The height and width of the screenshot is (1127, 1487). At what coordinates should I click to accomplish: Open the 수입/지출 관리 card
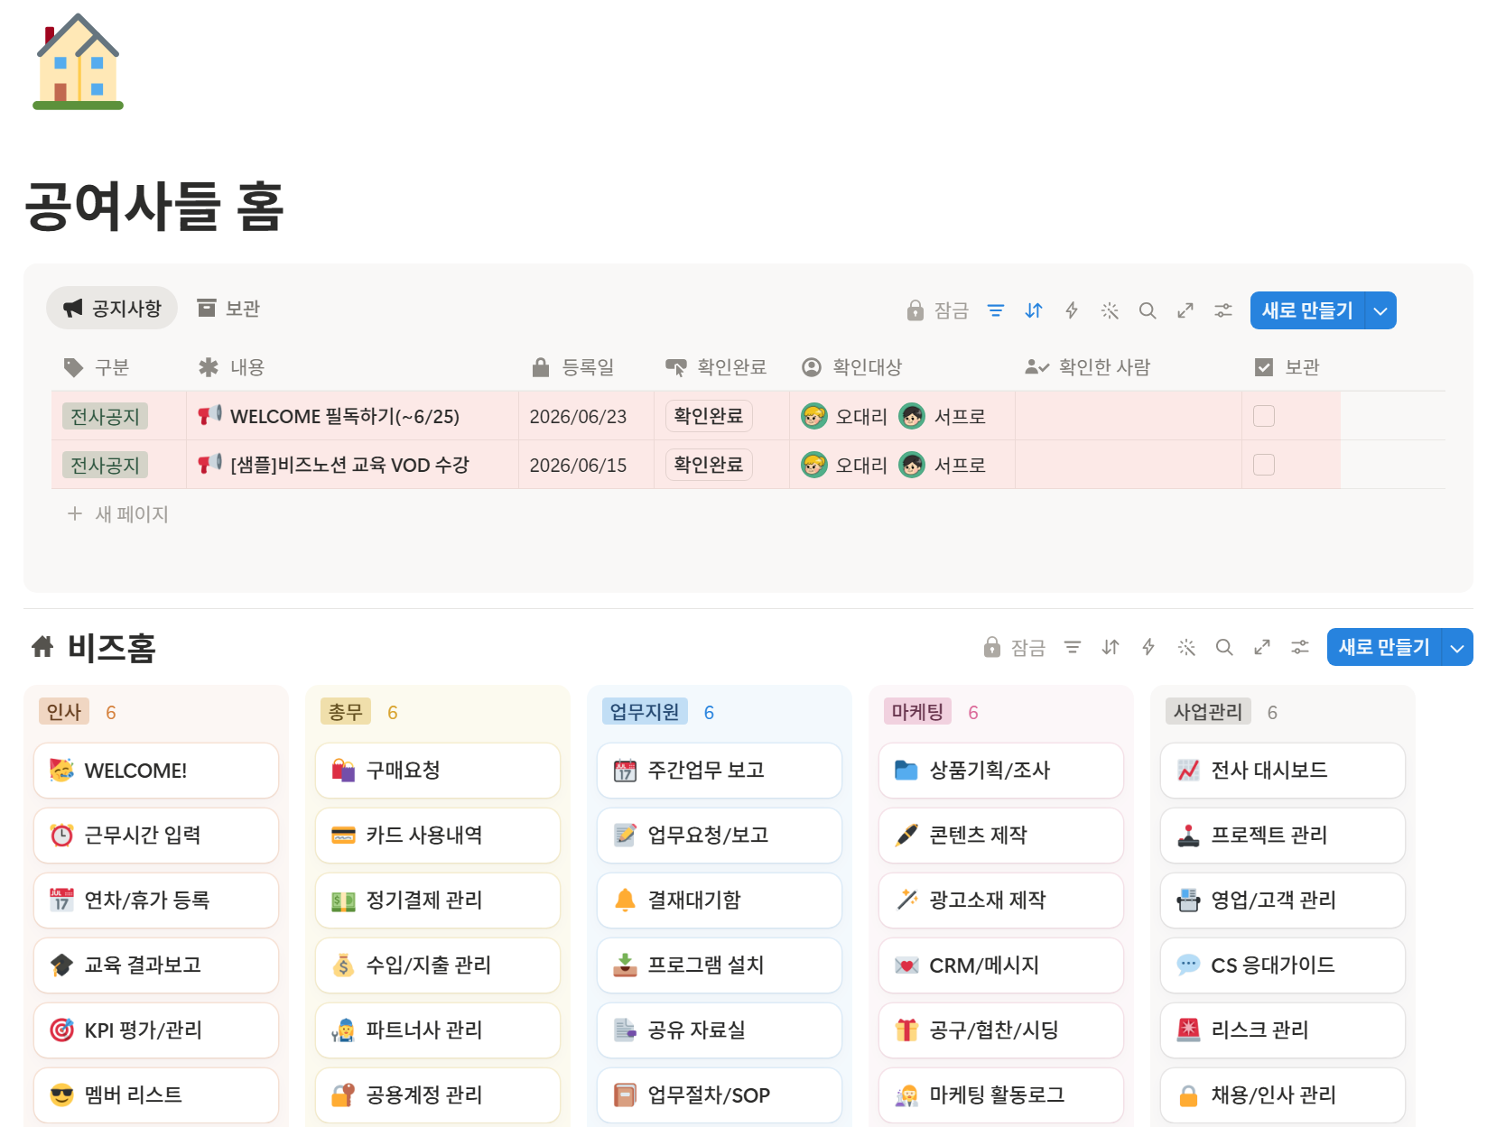[438, 965]
